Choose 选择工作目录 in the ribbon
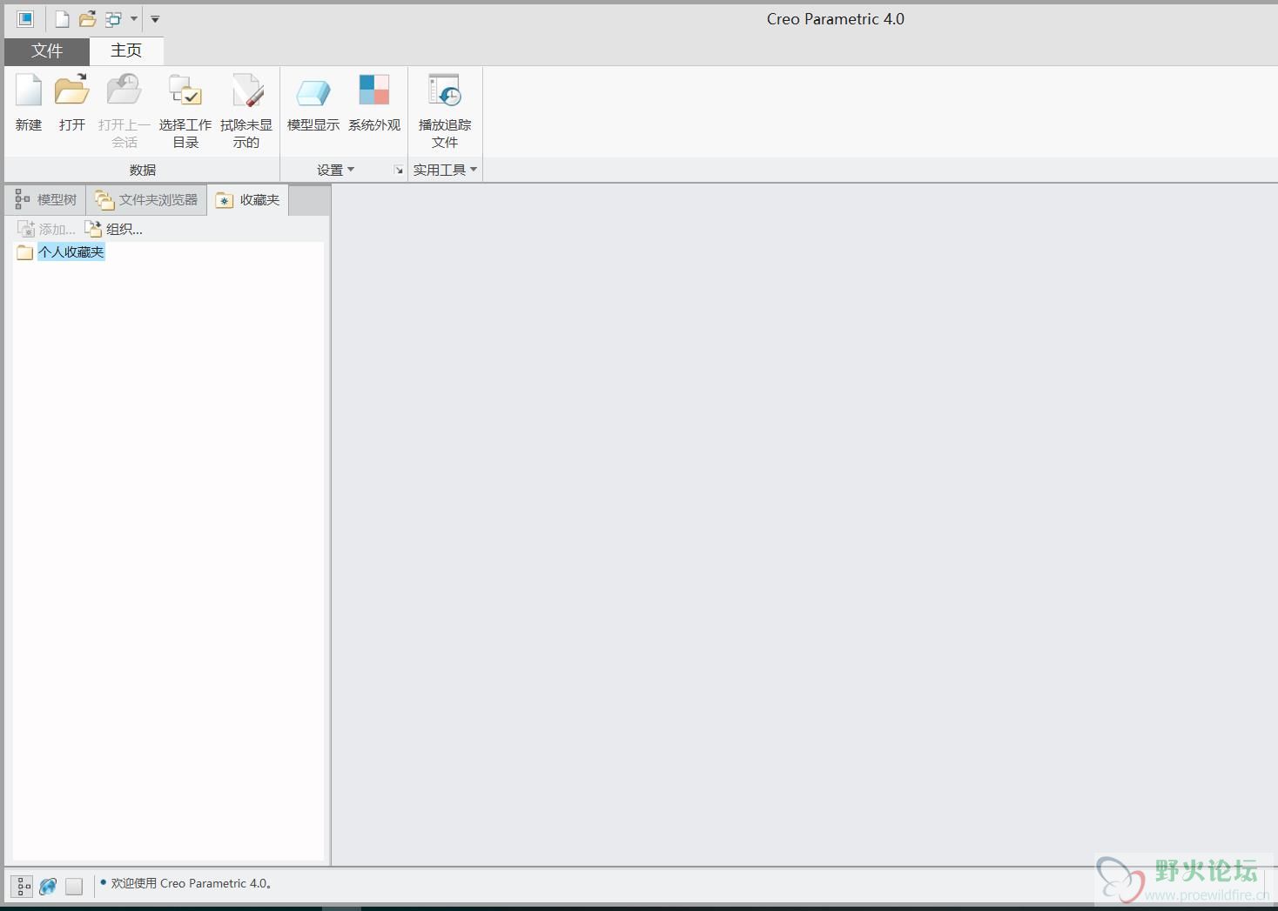The height and width of the screenshot is (911, 1278). pyautogui.click(x=185, y=111)
